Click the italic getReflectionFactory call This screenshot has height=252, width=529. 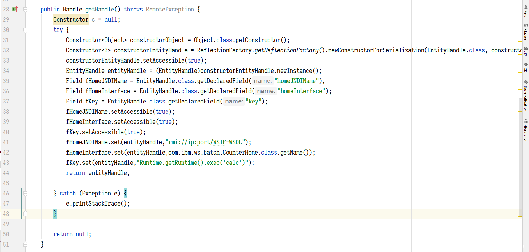[x=286, y=50]
